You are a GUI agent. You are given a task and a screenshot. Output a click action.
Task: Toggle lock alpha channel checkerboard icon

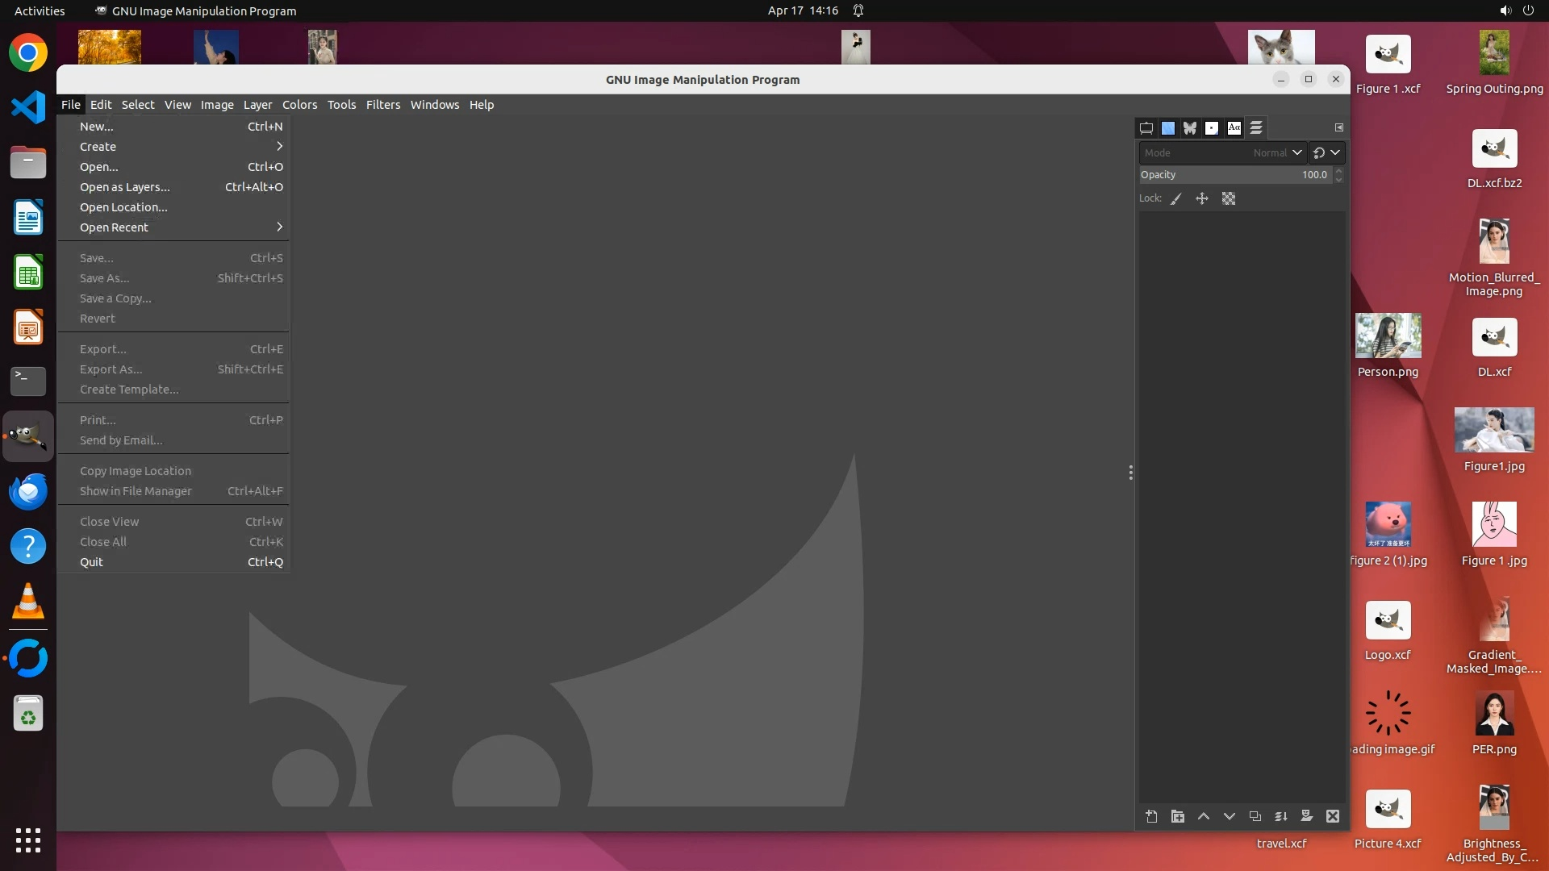(x=1228, y=198)
